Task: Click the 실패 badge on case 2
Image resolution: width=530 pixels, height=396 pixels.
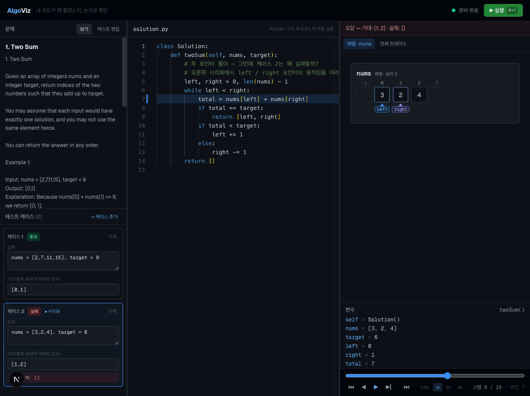Action: 34,311
